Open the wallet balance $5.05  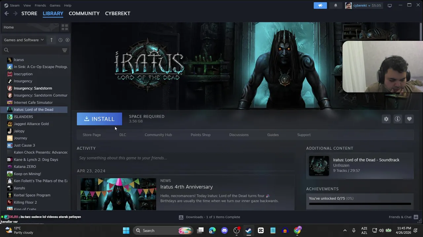[x=376, y=5]
